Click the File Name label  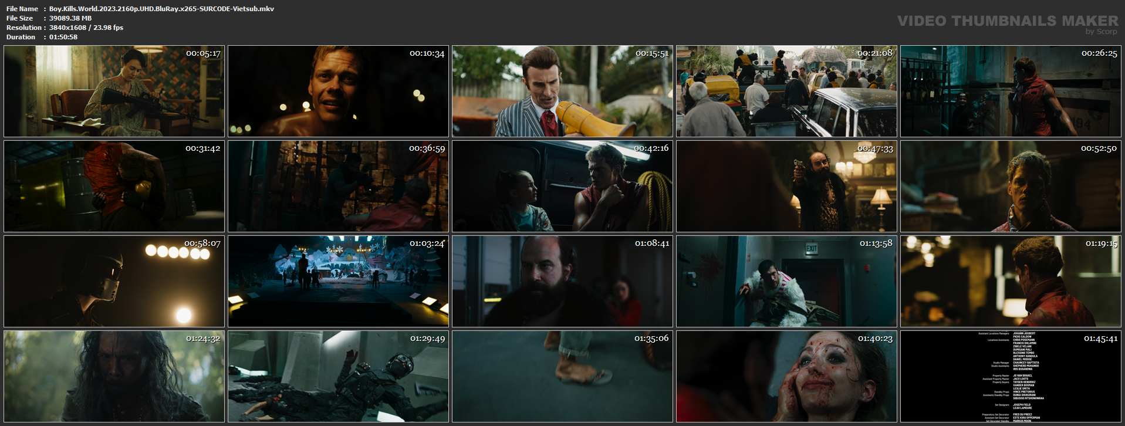(x=22, y=9)
